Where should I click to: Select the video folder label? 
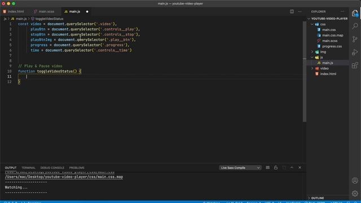coord(324,68)
